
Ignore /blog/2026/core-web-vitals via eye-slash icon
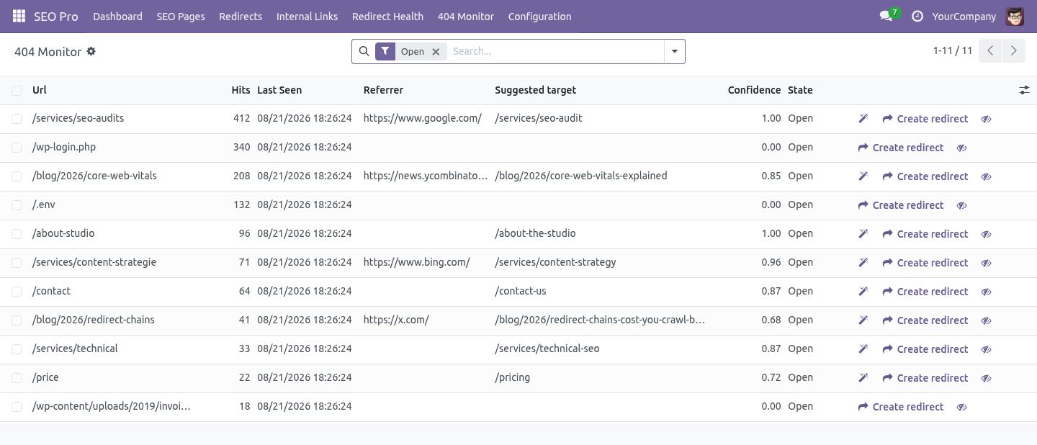987,176
